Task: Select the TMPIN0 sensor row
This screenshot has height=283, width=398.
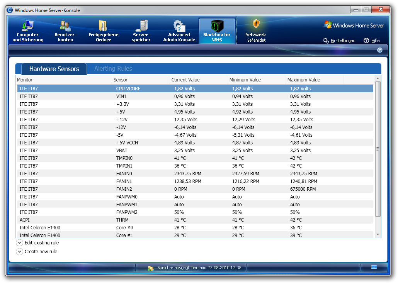Action: 195,158
